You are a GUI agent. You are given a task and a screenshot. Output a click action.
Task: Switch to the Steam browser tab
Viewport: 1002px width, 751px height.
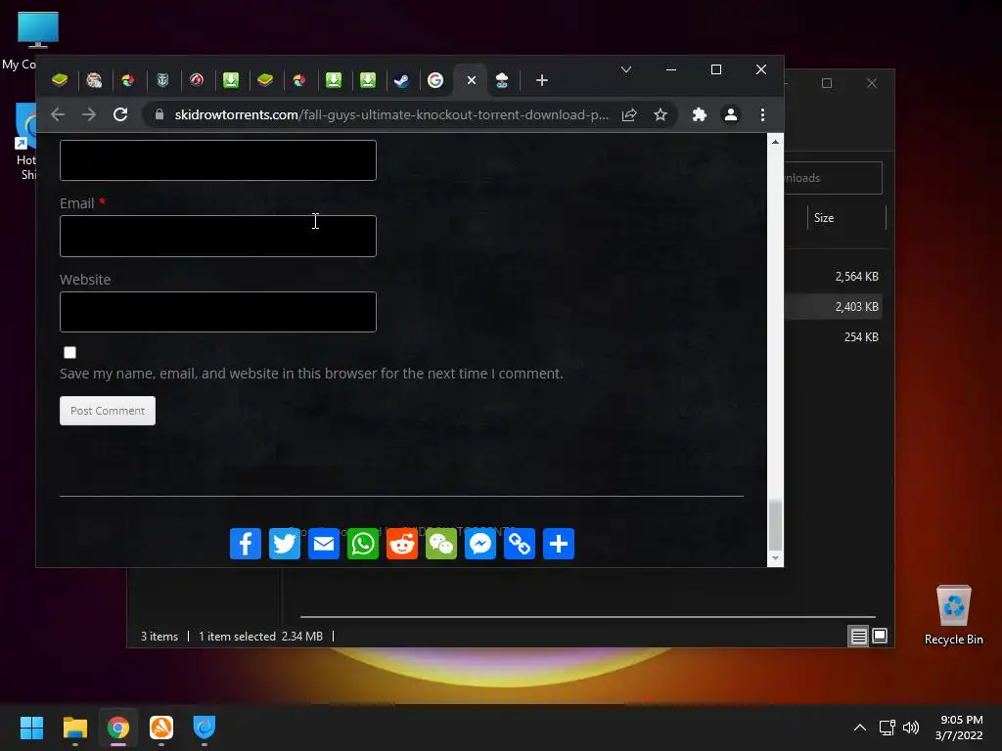(401, 80)
